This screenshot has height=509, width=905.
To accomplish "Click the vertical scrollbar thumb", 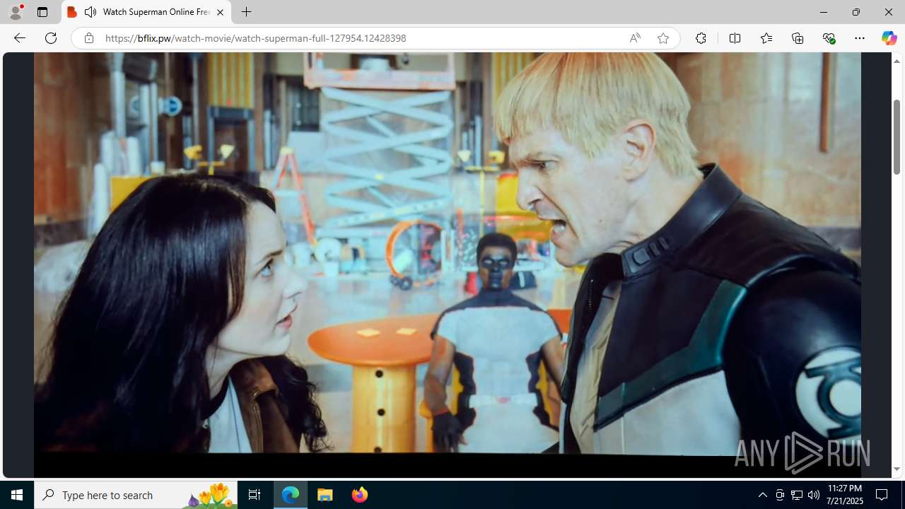I will (x=897, y=136).
